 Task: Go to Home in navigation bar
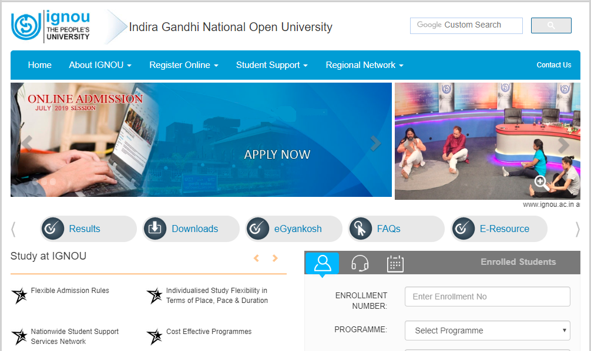click(39, 65)
